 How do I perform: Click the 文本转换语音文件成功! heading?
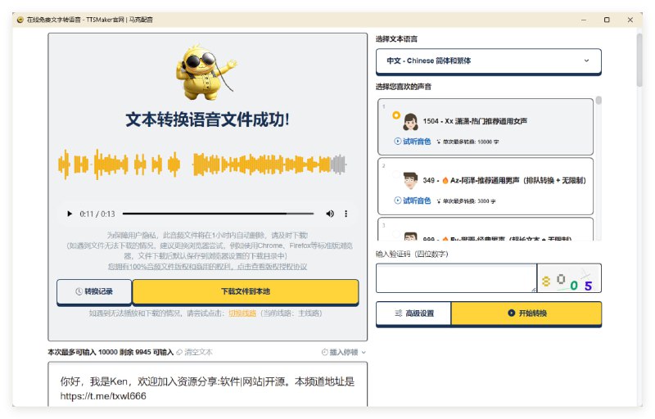(x=208, y=119)
